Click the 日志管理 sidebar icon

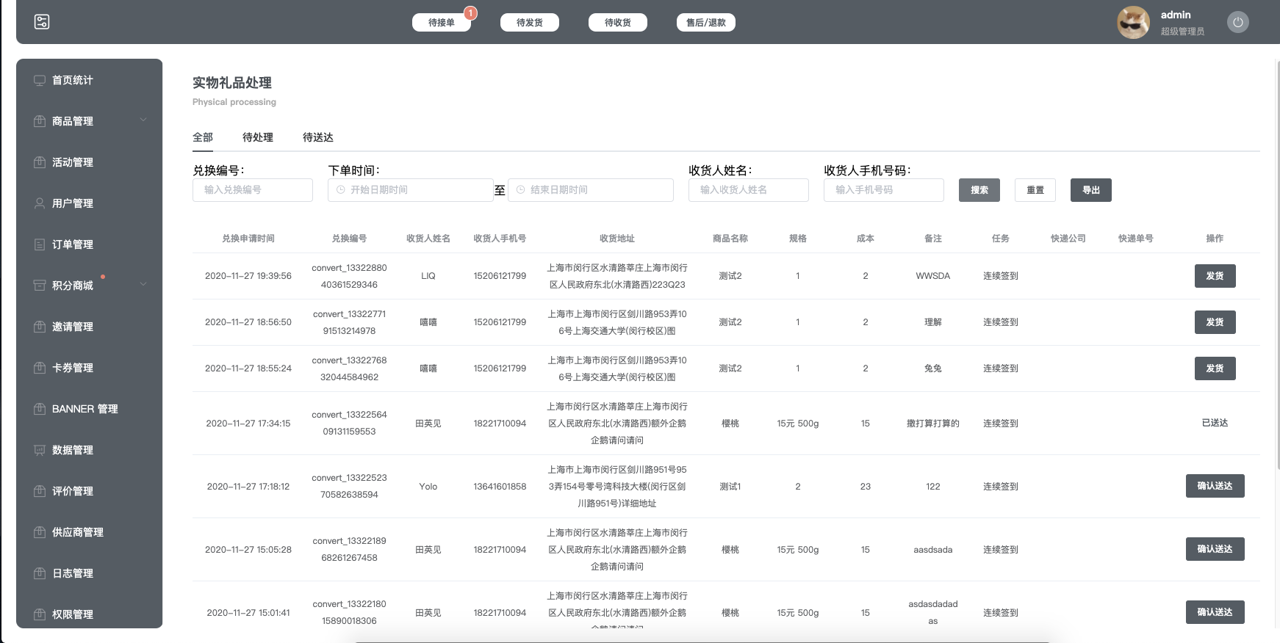(40, 573)
